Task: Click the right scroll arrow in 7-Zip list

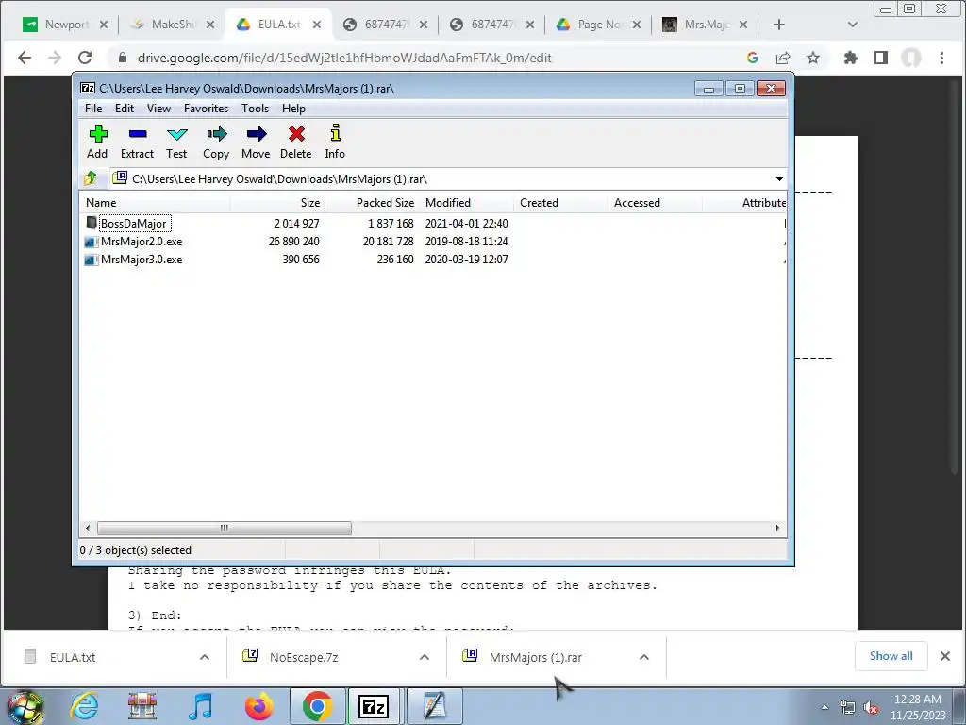Action: 777,529
